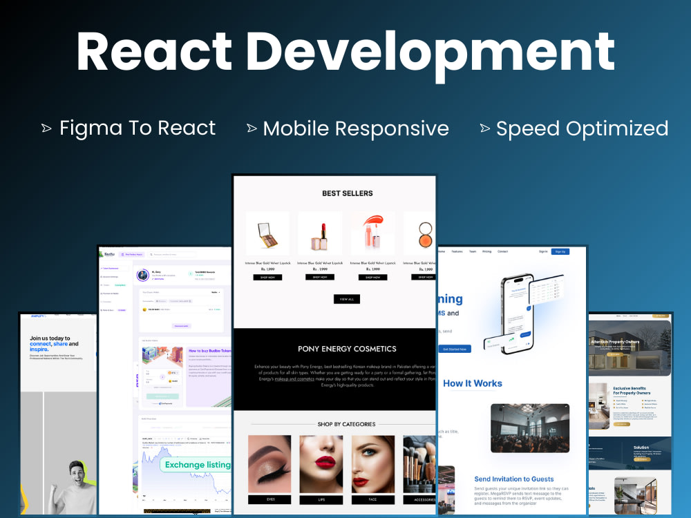Screen dimensions: 691x518
Task: Select Features in MegaRSVP navigation
Action: coord(456,251)
